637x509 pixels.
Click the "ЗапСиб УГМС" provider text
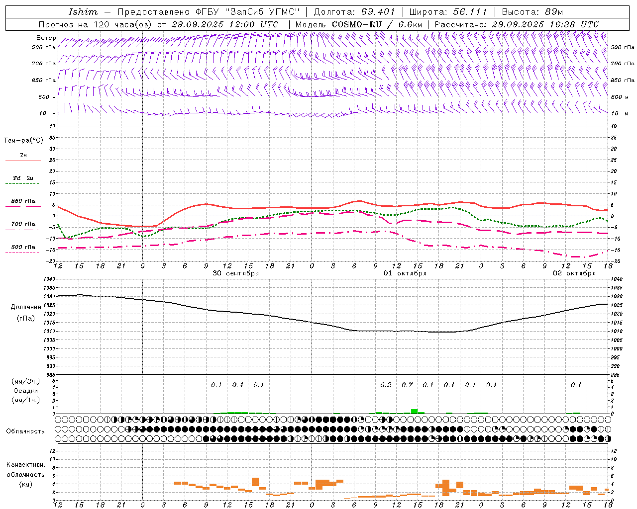(x=263, y=12)
